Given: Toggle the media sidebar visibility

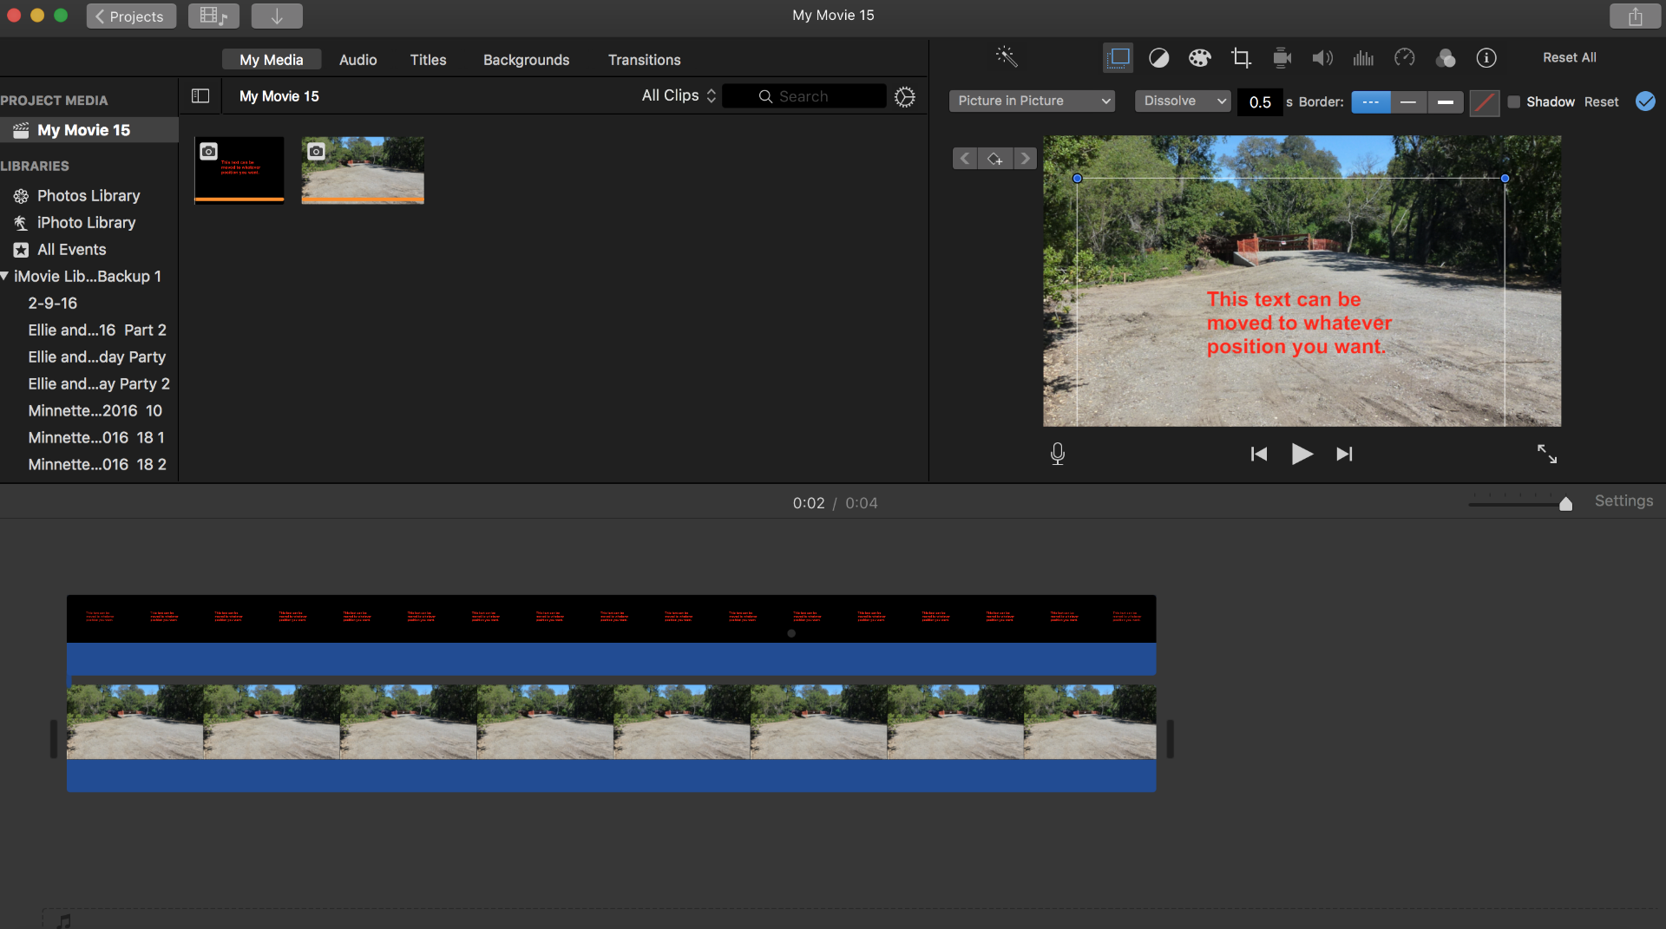Looking at the screenshot, I should tap(200, 96).
